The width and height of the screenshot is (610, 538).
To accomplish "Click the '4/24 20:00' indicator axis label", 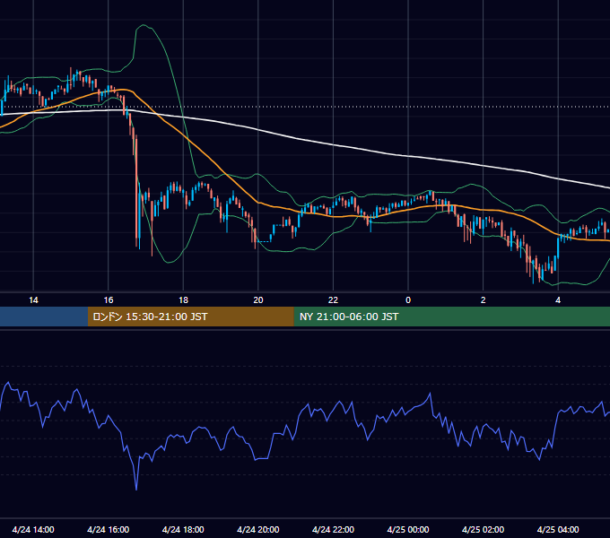I will [258, 529].
